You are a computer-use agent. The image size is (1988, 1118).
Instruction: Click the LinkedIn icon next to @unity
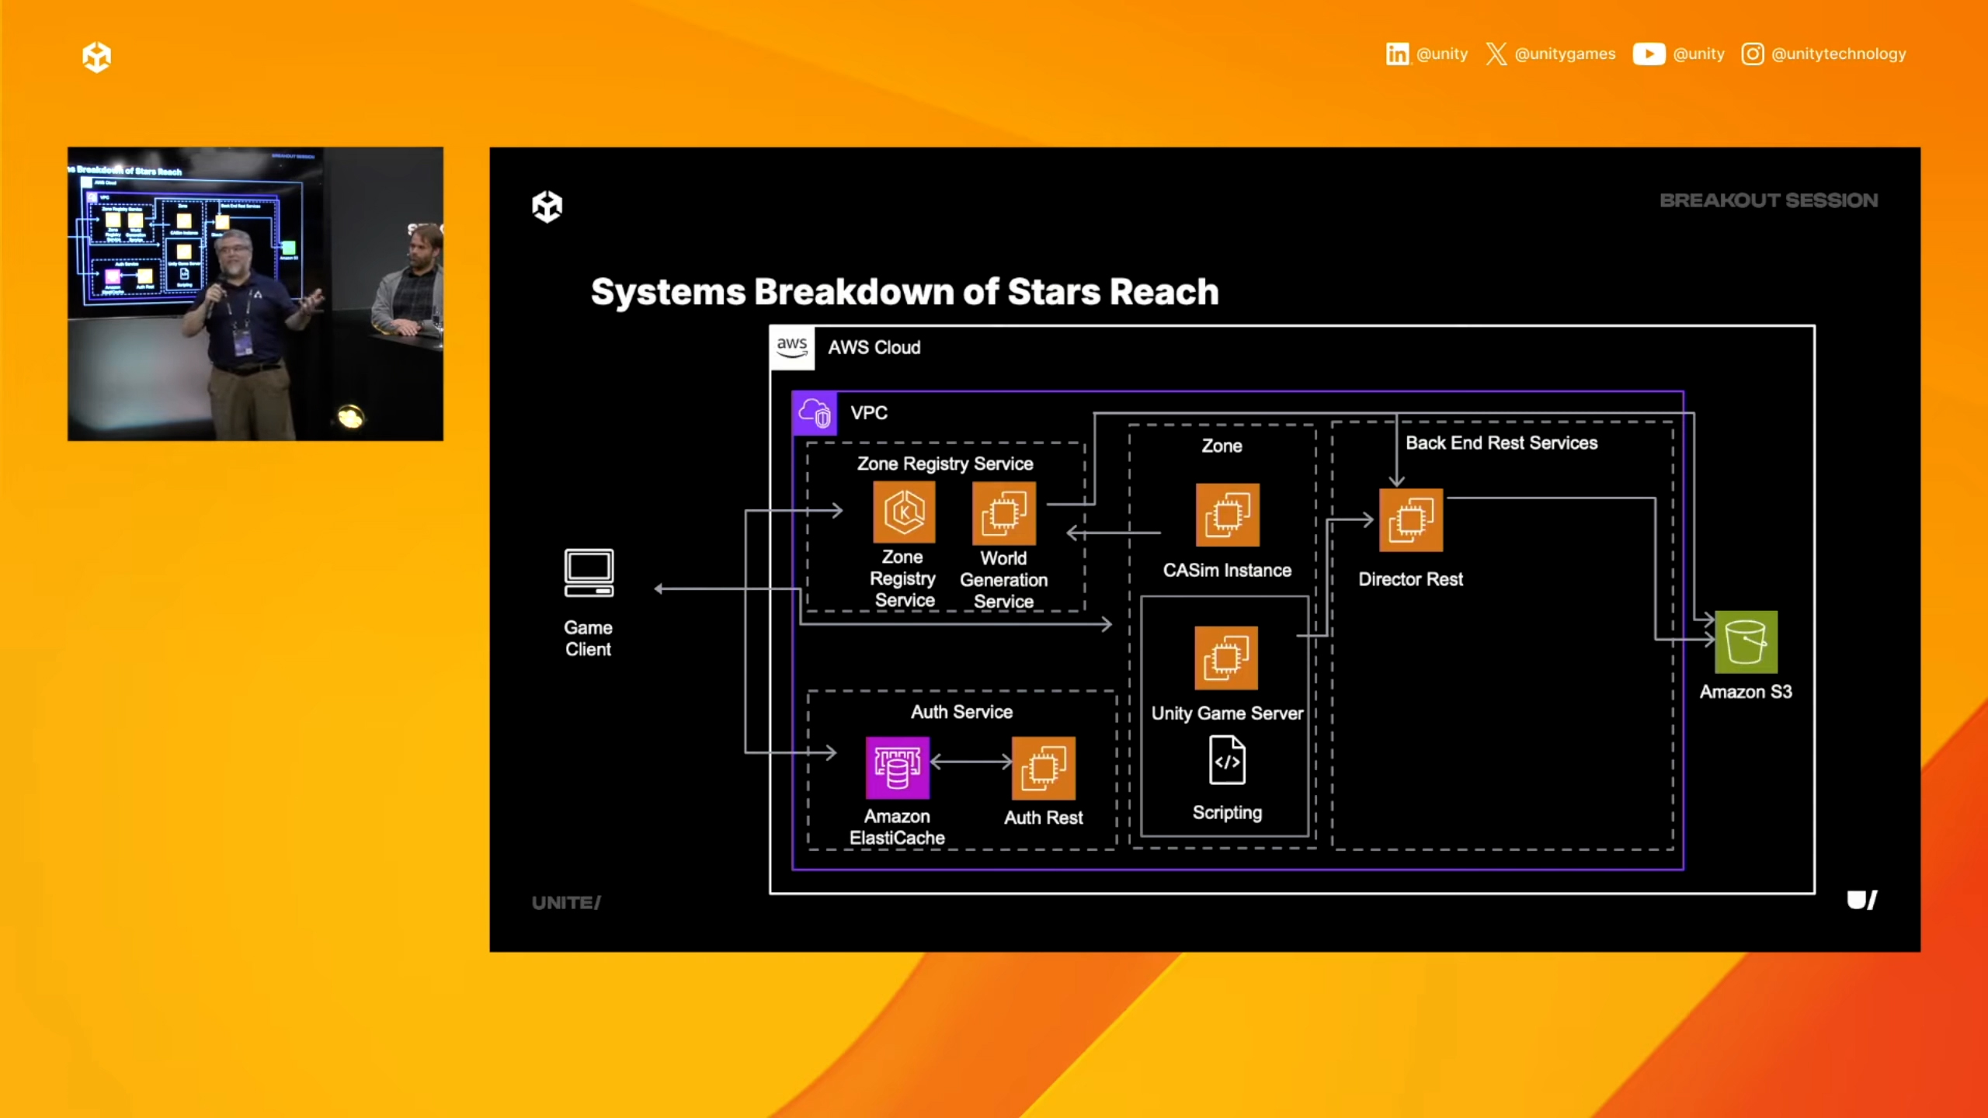pos(1397,54)
